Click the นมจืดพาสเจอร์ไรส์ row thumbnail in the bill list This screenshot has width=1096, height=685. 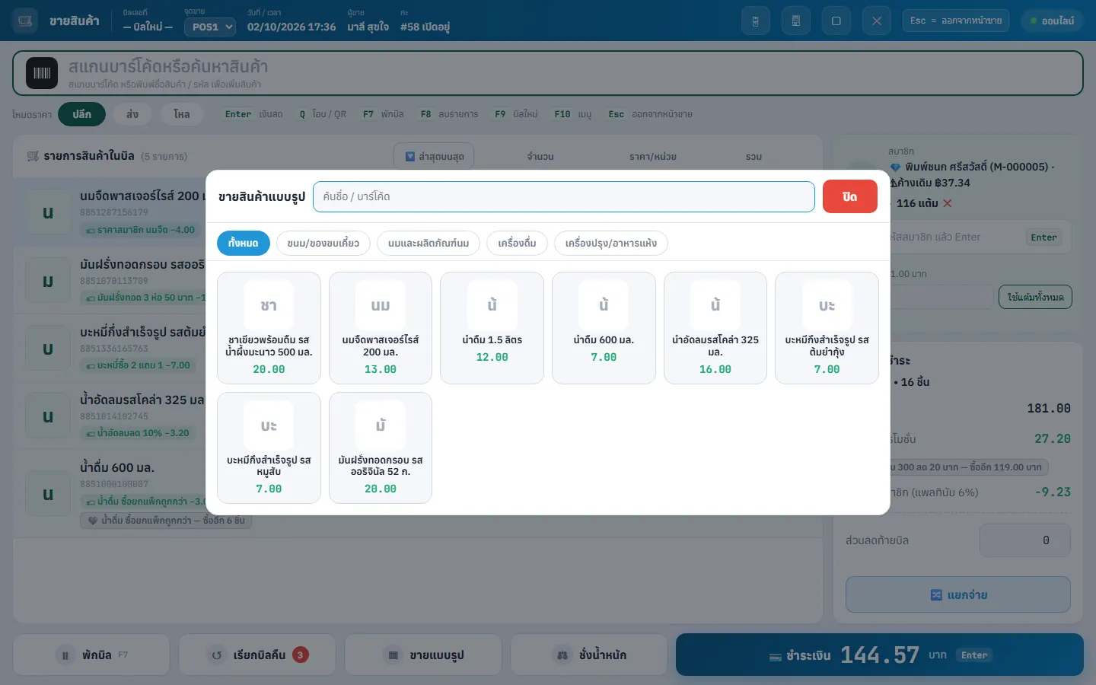coord(48,213)
